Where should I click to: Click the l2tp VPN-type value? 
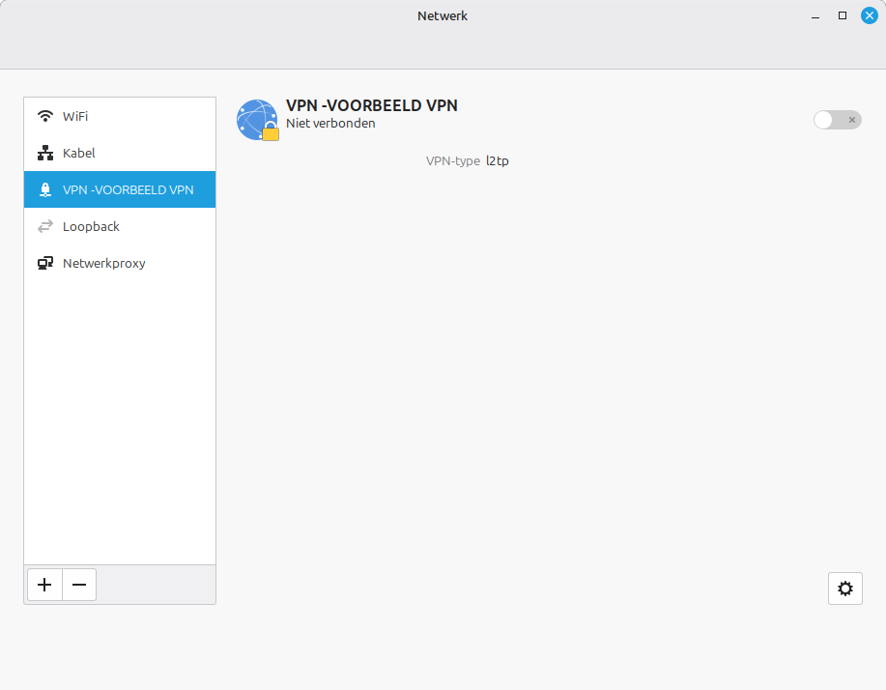[x=498, y=160]
